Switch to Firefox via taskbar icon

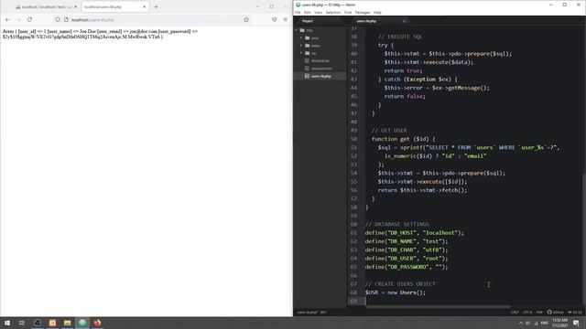(x=97, y=323)
